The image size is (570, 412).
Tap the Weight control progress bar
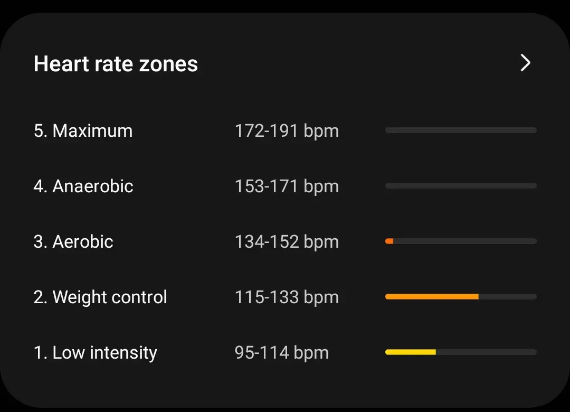pyautogui.click(x=460, y=296)
